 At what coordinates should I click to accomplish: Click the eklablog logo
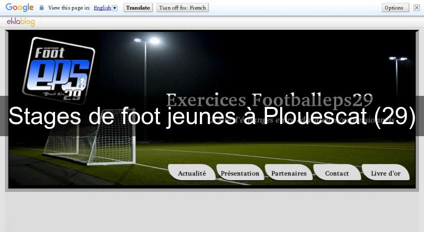point(21,22)
